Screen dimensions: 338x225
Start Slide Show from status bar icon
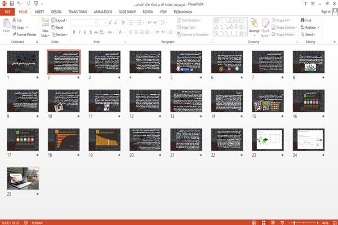click(x=282, y=223)
